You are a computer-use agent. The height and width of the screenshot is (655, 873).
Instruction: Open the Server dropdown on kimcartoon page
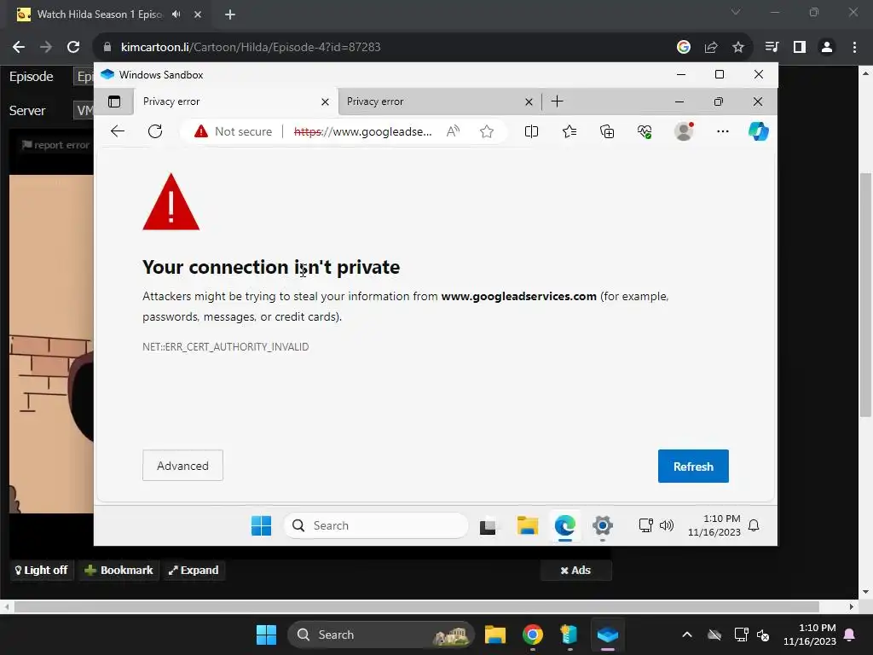pos(84,110)
